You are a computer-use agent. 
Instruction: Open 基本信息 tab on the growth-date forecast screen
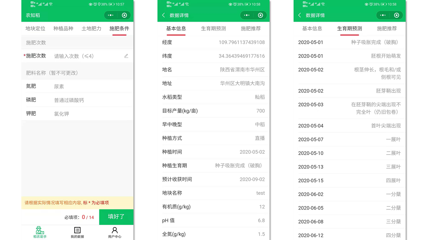point(312,29)
